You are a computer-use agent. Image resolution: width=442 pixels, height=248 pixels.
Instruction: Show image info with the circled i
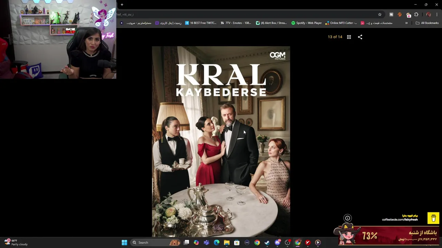[348, 218]
